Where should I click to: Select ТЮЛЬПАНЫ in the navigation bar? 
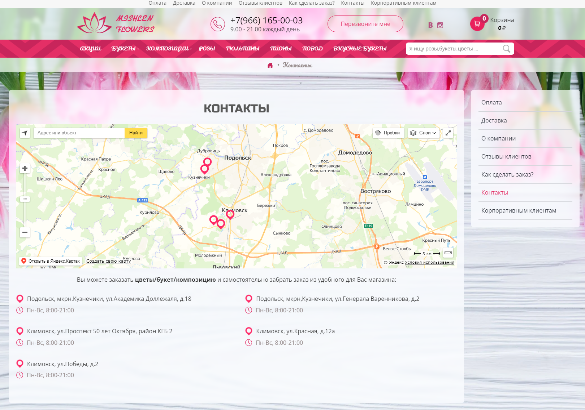243,48
